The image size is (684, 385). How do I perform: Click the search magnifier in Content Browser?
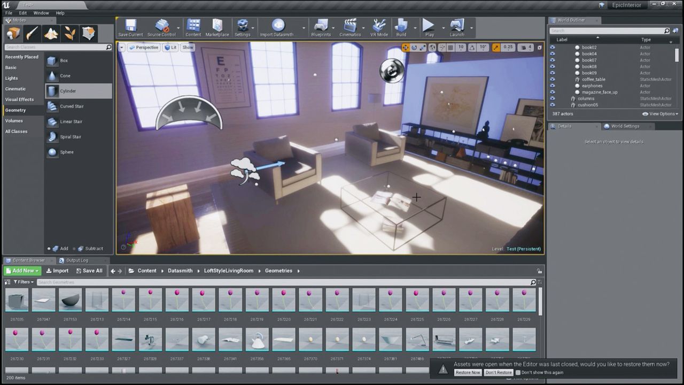[533, 282]
